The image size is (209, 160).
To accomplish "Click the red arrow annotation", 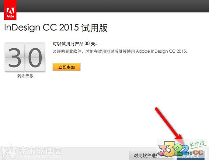I will 170,126.
